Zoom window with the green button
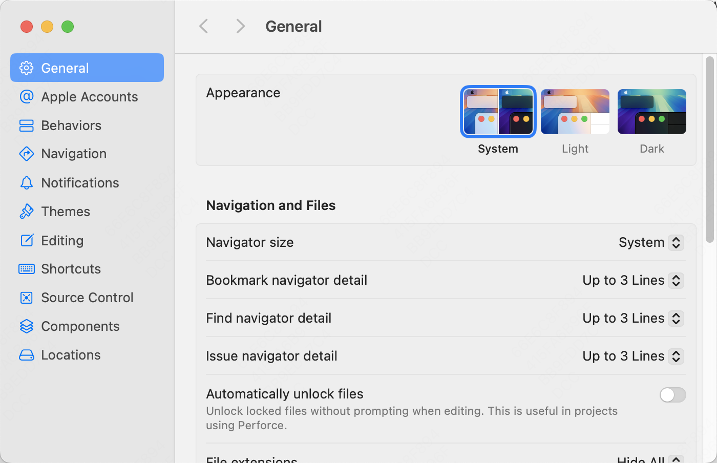The width and height of the screenshot is (717, 463). (68, 26)
